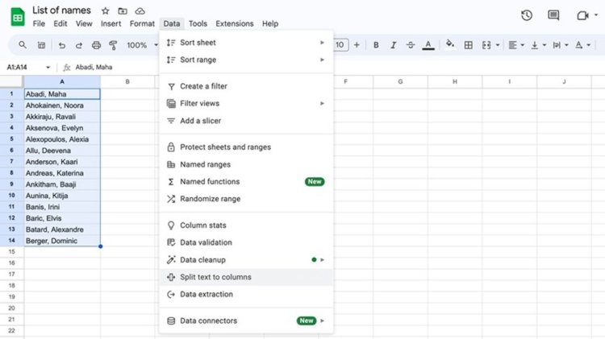Activate the paint format roller

point(113,45)
